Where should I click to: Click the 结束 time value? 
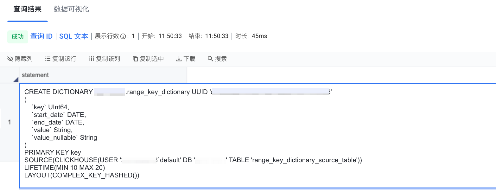click(217, 36)
